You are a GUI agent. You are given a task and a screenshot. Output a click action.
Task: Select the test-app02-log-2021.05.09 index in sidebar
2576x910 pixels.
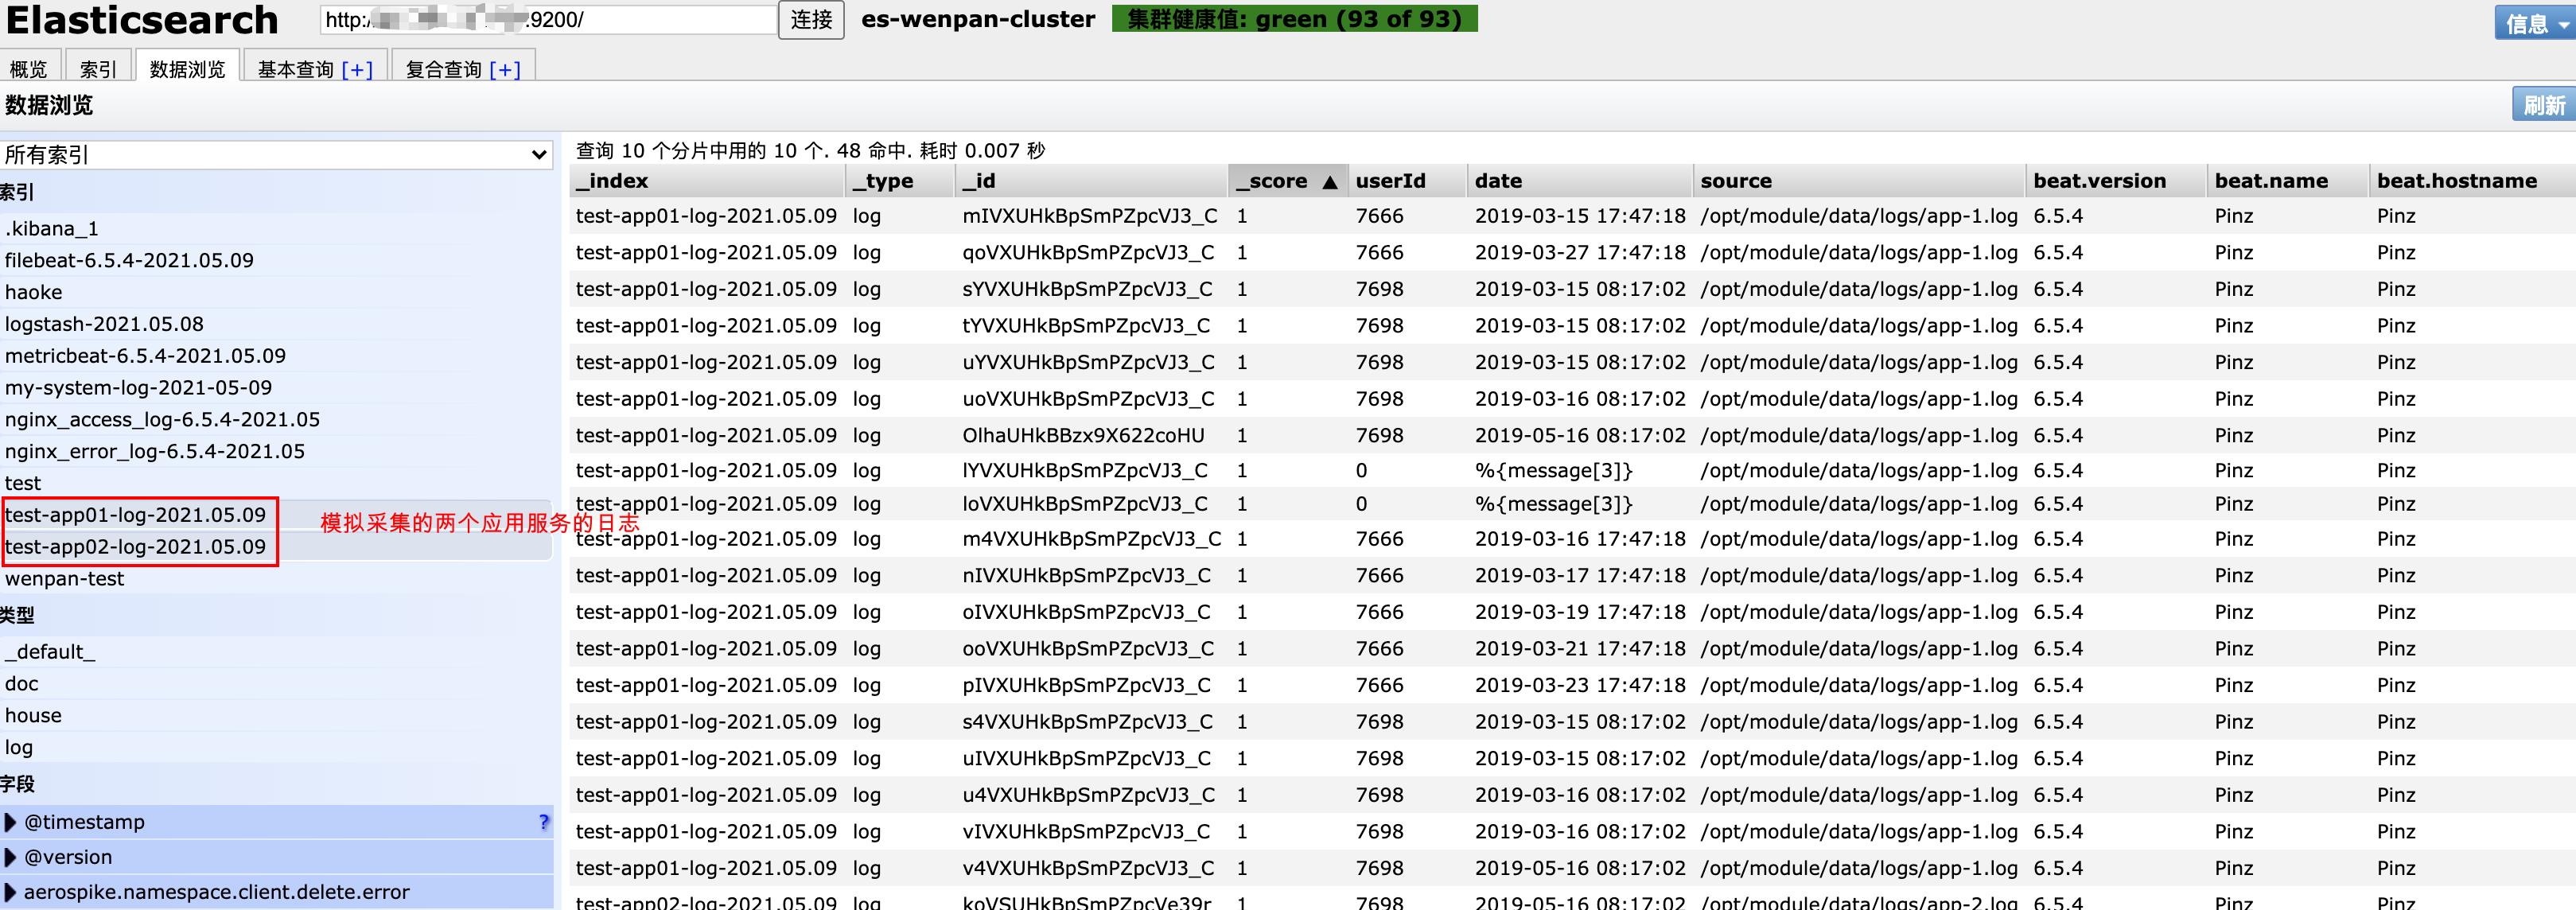point(276,547)
